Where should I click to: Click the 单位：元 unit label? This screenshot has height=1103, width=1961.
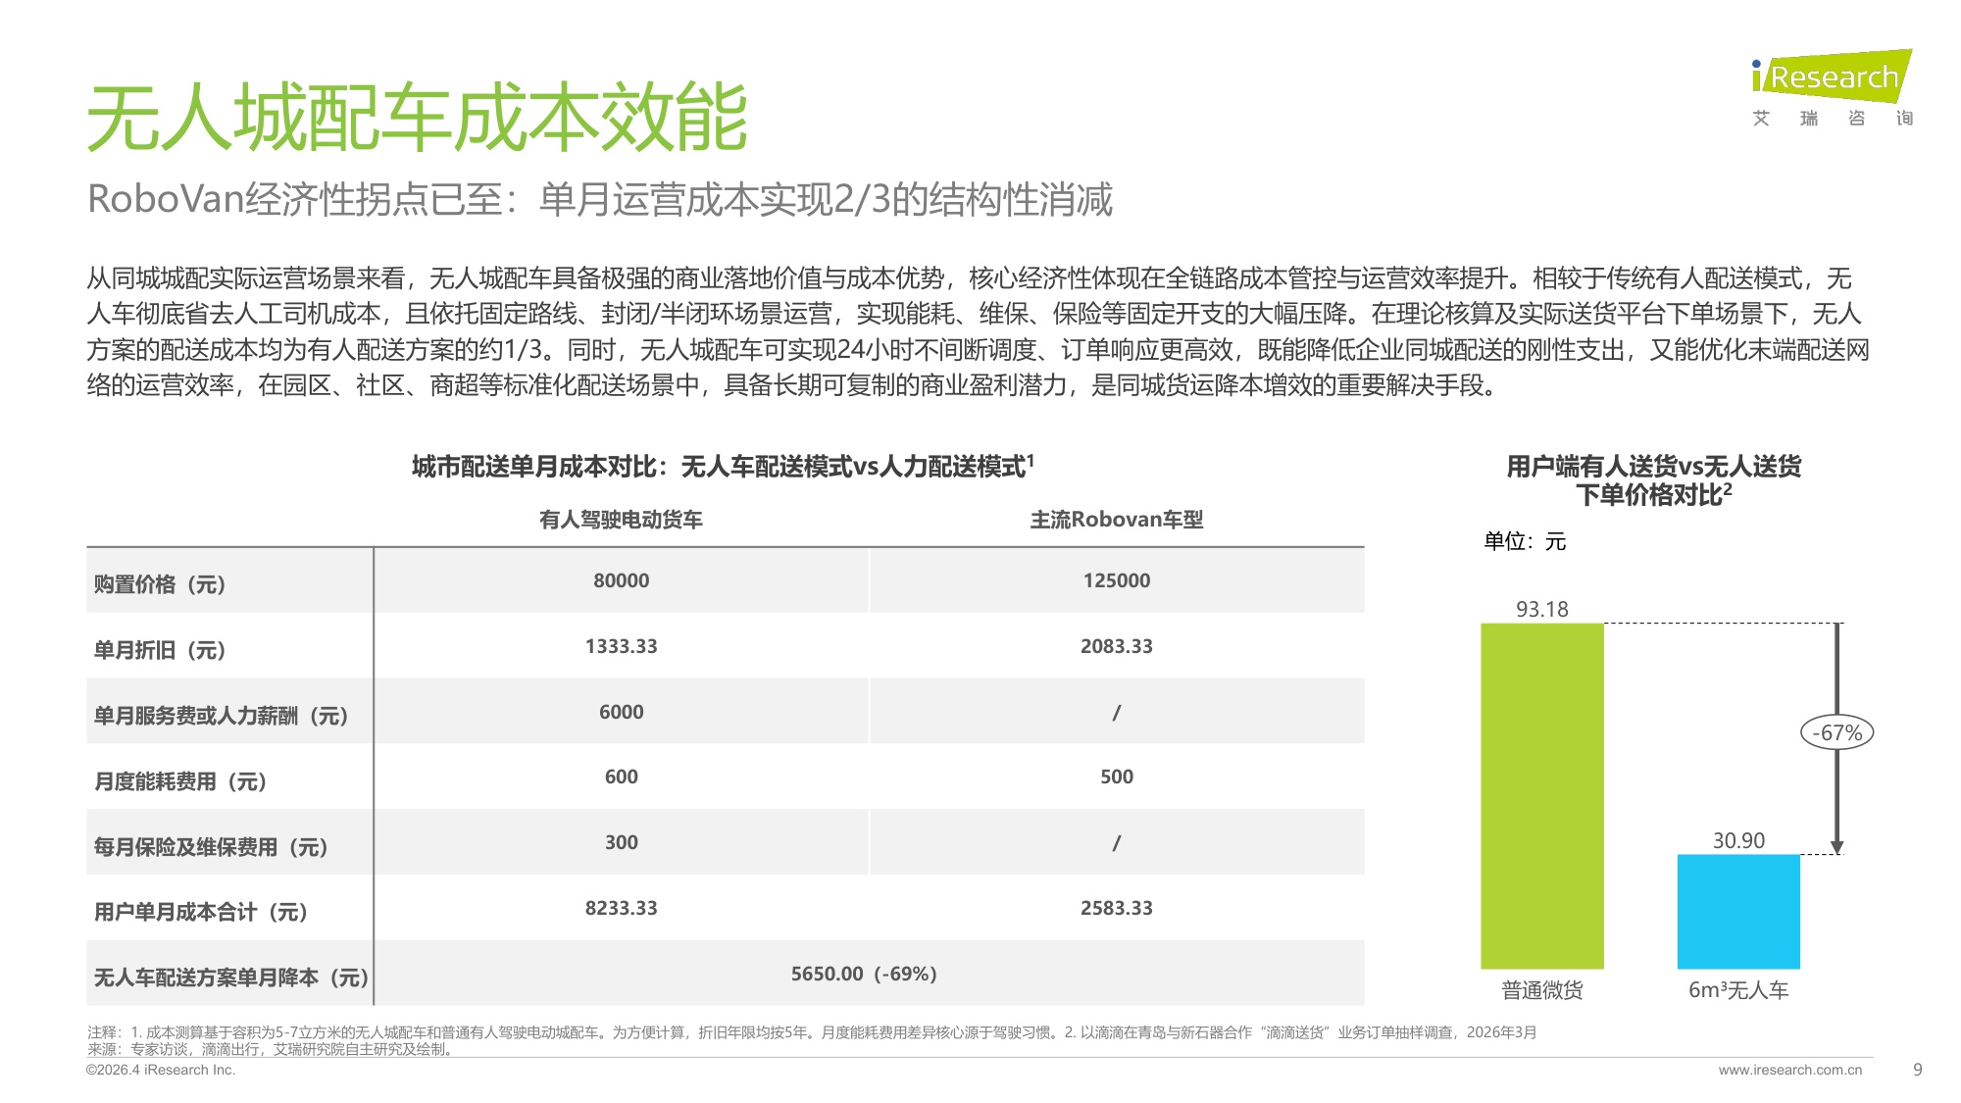(x=1525, y=541)
